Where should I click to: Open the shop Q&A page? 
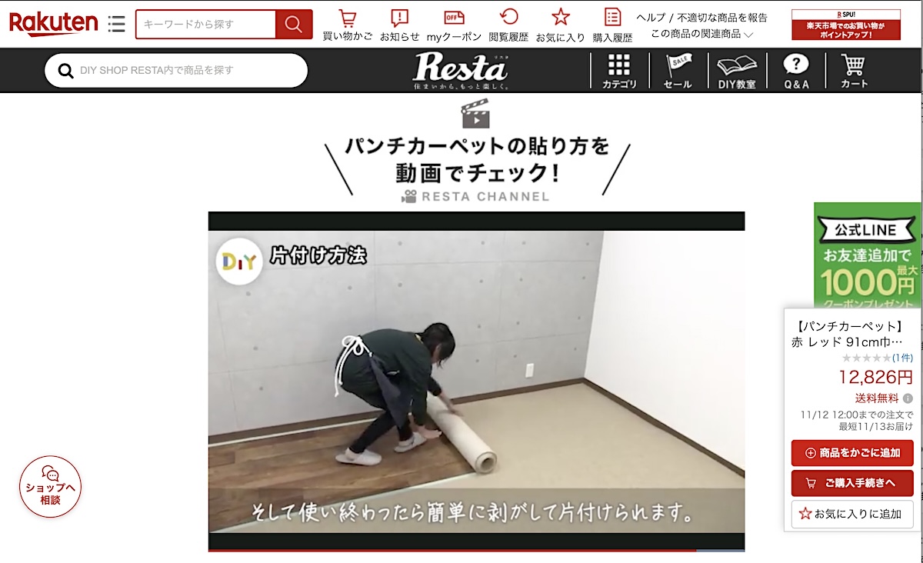pyautogui.click(x=796, y=71)
